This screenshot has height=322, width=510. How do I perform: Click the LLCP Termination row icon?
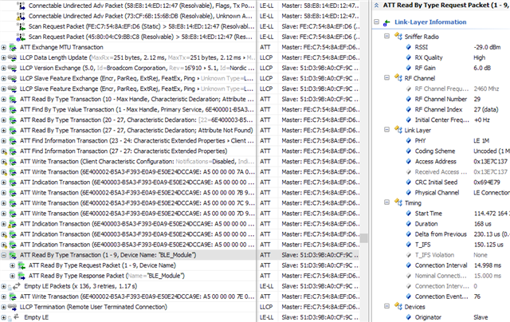(x=13, y=306)
